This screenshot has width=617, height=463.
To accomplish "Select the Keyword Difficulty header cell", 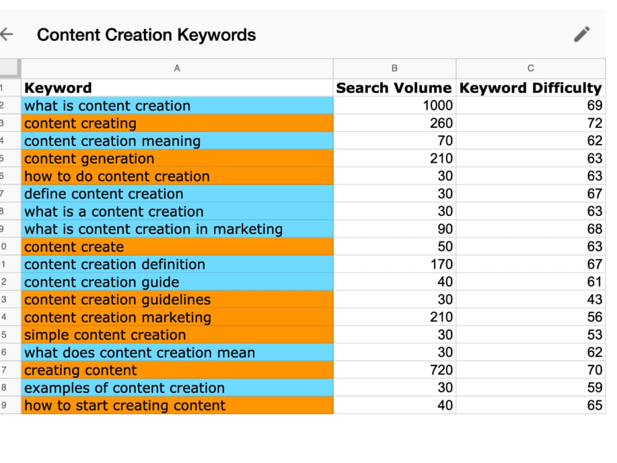I will (531, 88).
